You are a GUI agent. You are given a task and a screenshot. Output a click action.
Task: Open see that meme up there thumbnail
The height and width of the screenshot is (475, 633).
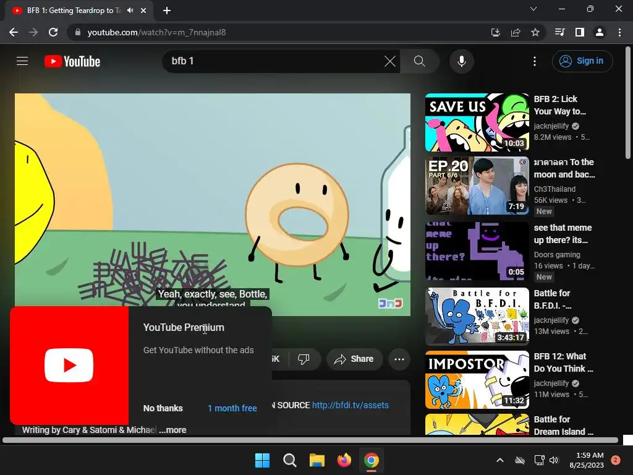point(477,251)
